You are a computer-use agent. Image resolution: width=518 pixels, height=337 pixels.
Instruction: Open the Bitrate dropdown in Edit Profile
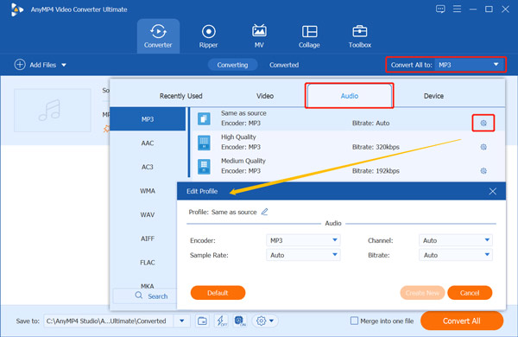coord(456,255)
